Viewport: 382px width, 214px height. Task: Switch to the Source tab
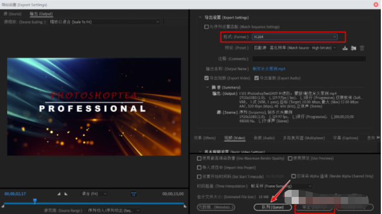click(12, 14)
